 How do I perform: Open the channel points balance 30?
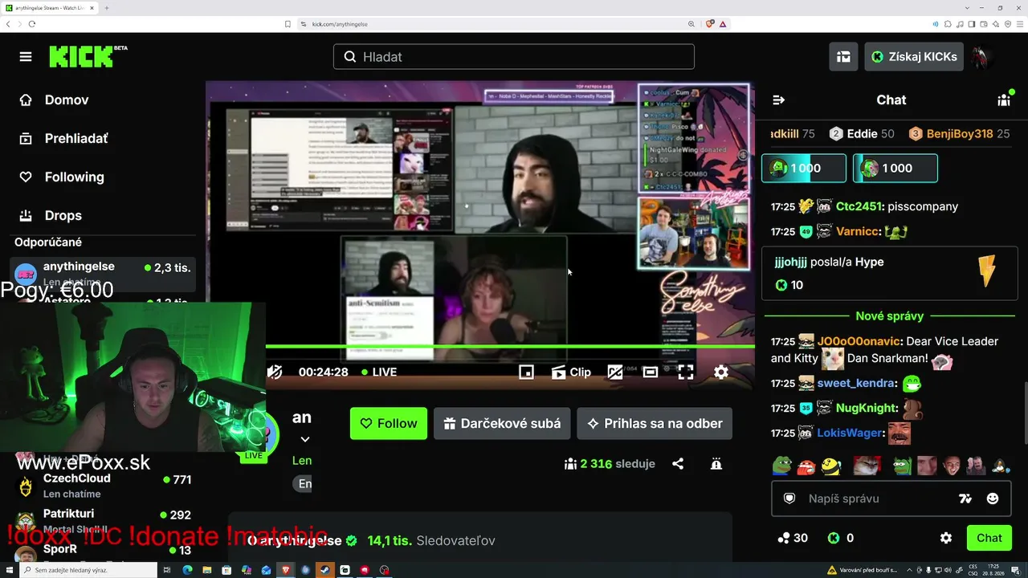[793, 538]
